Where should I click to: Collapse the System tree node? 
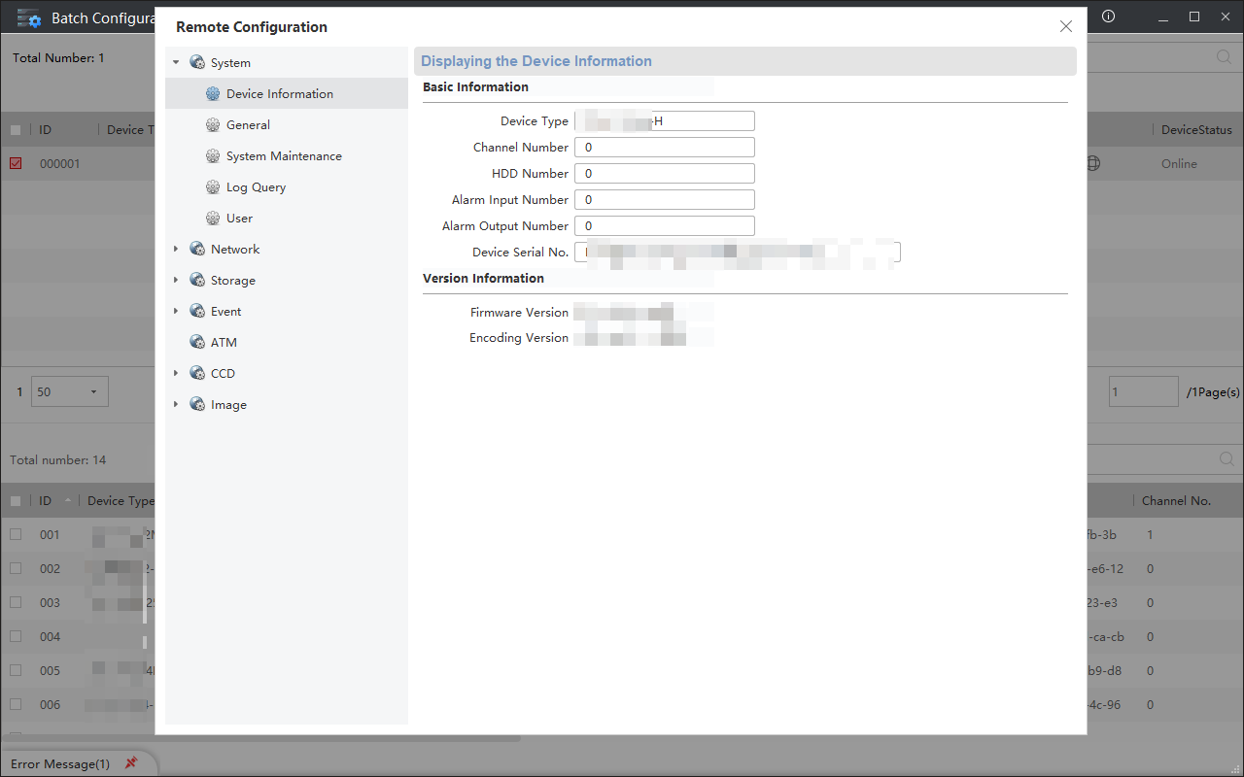[x=176, y=61]
